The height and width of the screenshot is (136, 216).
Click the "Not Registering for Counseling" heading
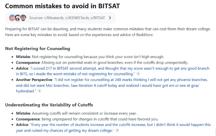(x=38, y=49)
